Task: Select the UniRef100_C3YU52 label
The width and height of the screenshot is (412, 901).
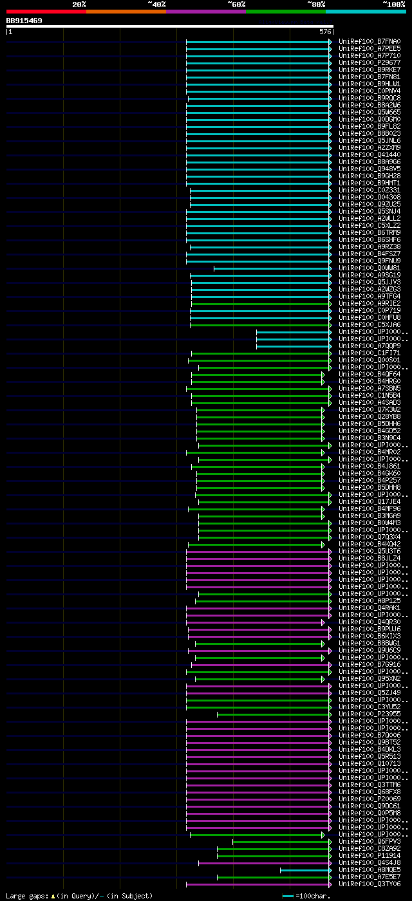Action: coord(370,707)
